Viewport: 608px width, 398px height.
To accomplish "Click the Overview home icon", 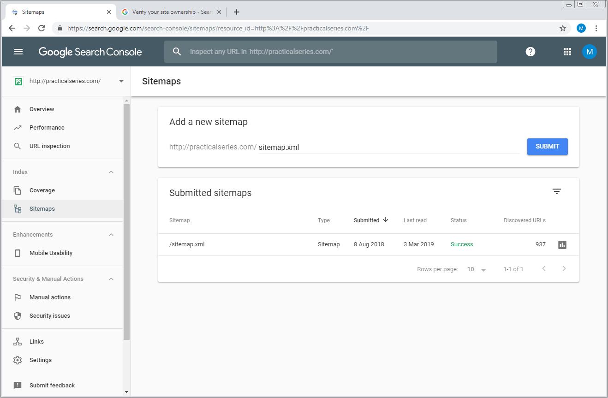I will click(18, 109).
